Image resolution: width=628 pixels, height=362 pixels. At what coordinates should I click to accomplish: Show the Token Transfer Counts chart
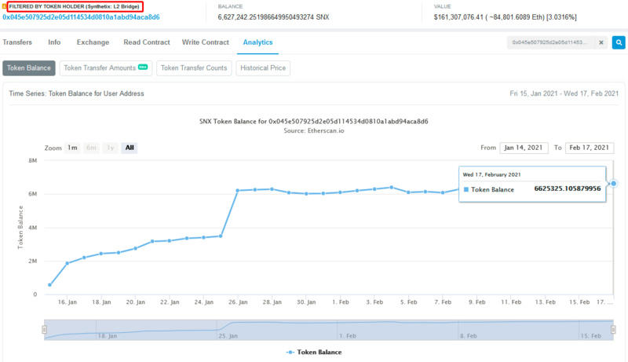[x=194, y=68]
